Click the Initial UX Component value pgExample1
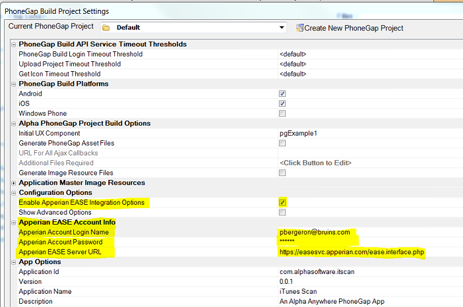463x307 pixels. pos(298,133)
